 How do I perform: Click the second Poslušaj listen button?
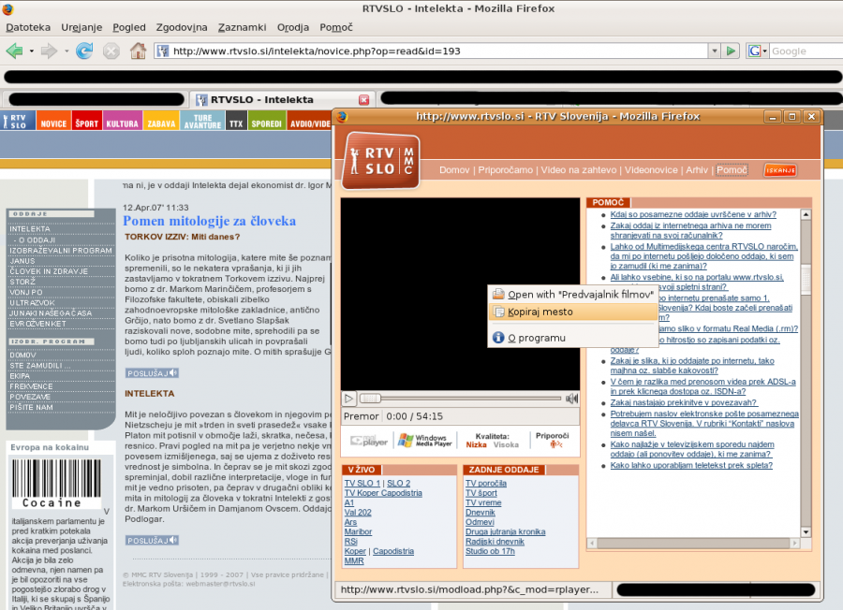(x=152, y=541)
